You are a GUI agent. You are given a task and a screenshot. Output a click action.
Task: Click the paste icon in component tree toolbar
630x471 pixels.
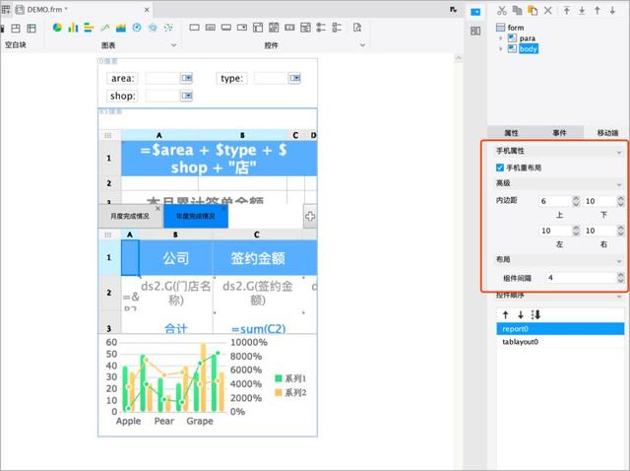pyautogui.click(x=533, y=11)
